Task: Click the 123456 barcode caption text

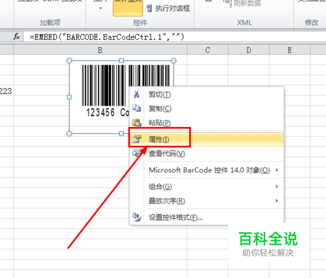Action: (x=100, y=113)
